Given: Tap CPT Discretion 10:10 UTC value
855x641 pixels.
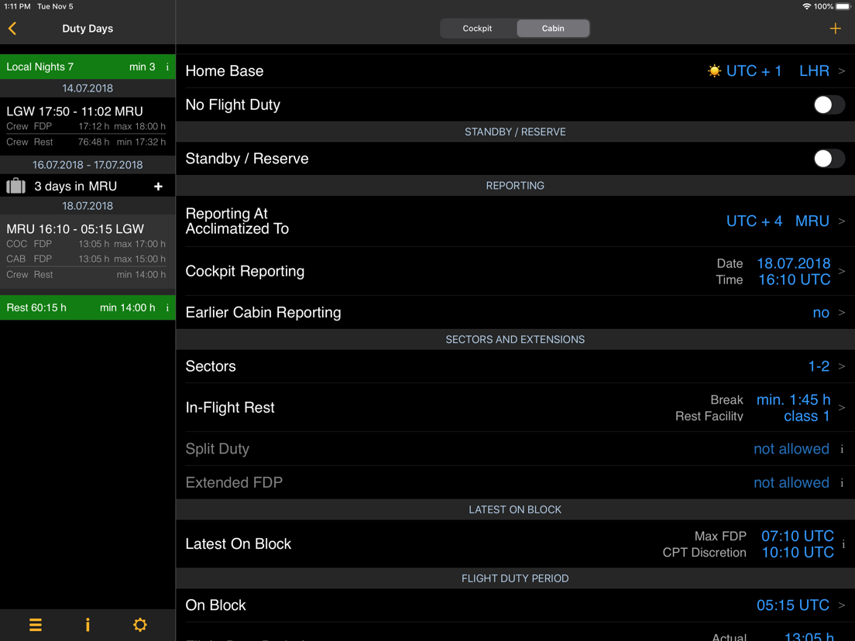Looking at the screenshot, I should coord(797,553).
